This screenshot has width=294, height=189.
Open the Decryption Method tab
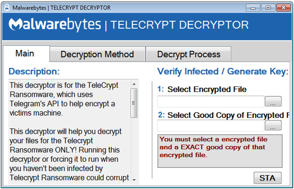(x=97, y=54)
